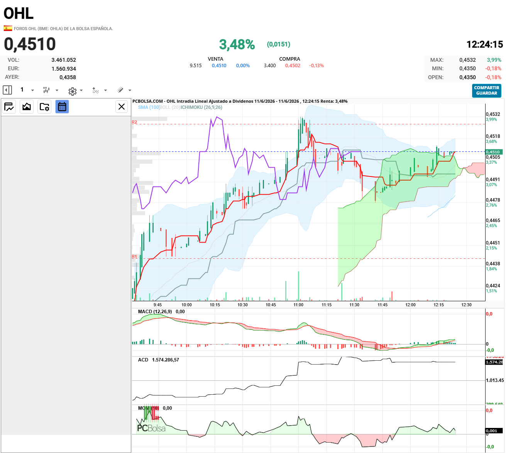Collapse the left side panel icon
This screenshot has width=506, height=453.
click(7, 90)
